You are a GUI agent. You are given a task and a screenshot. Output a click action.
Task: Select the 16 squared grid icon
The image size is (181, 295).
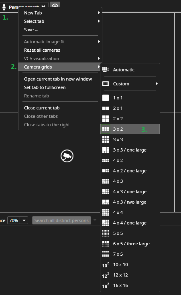(x=106, y=286)
